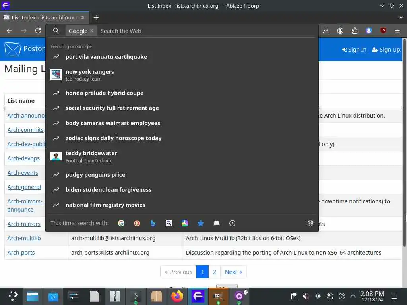The image size is (407, 305).
Task: Choose social security full retirement age suggestion
Action: pos(182,108)
